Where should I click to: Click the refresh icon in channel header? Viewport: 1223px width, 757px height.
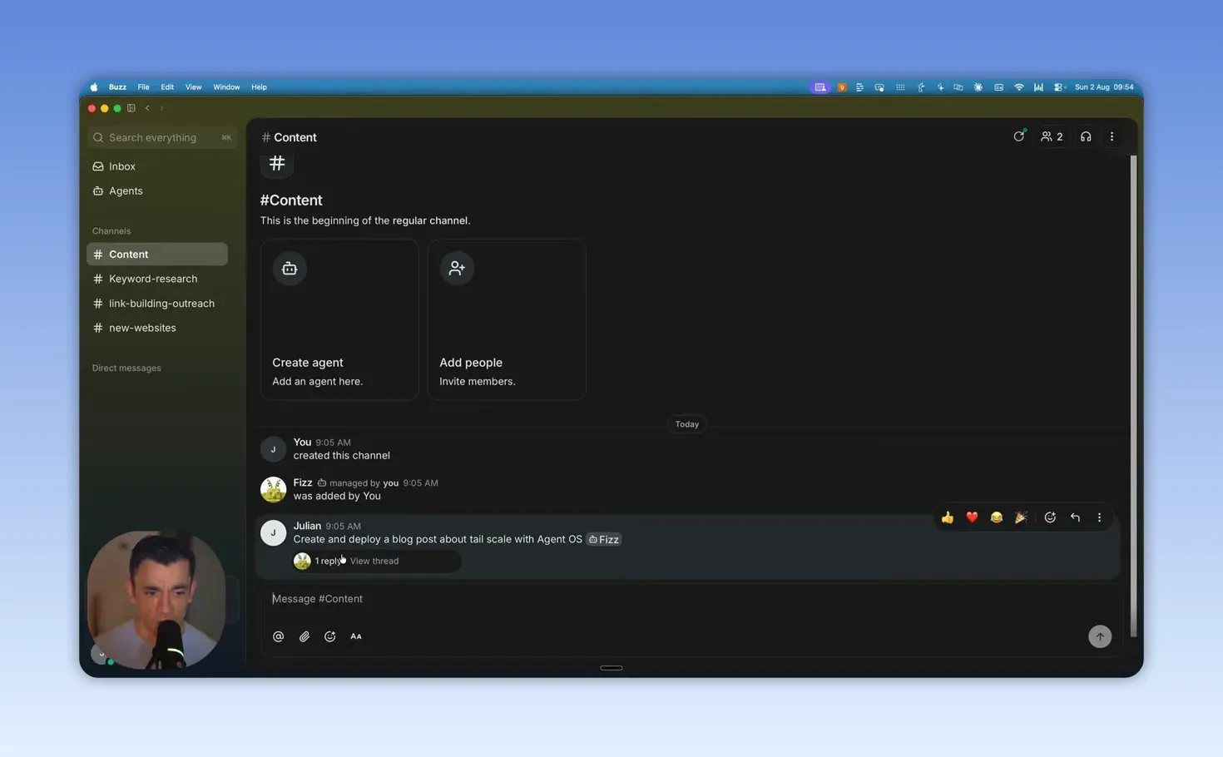click(x=1019, y=136)
